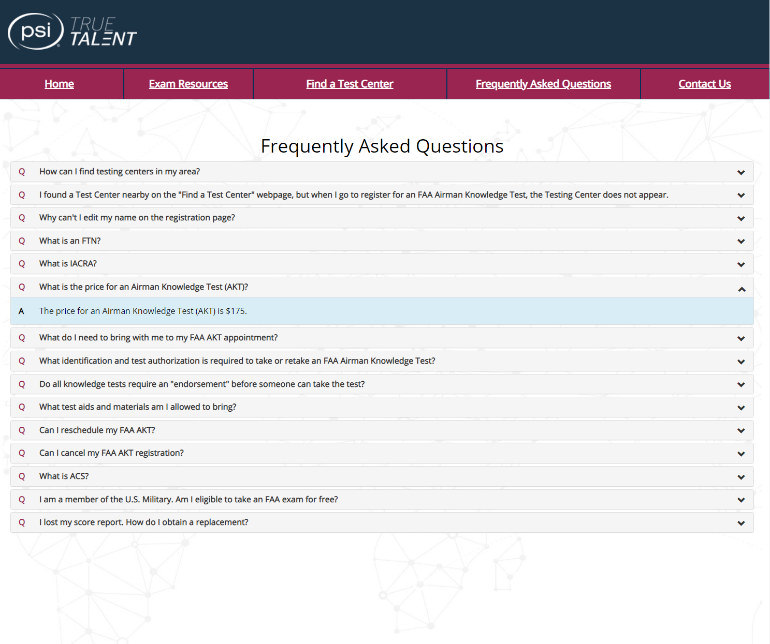The width and height of the screenshot is (770, 644).
Task: Go to the Find a Test Center link
Action: tap(350, 84)
